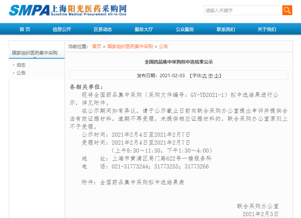Click the office hours line 上午8:30~11:30

pyautogui.click(x=162, y=151)
